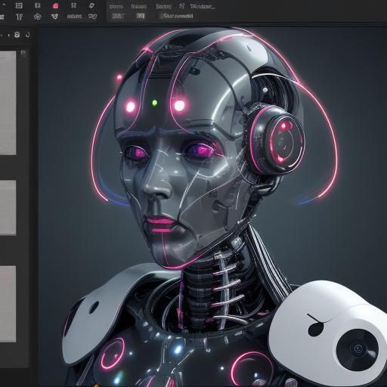Open the third menu label in the top bar
Viewport: 387px width, 387px height.
pyautogui.click(x=163, y=7)
